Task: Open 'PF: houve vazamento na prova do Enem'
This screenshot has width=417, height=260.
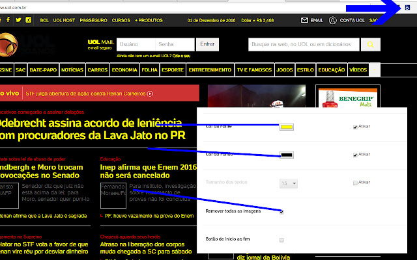Action: 149,216
